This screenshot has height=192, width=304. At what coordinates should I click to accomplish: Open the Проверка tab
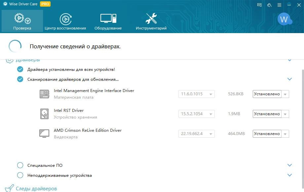(x=22, y=21)
